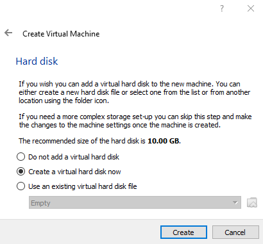Choose the 'Create a virtual hard disk now' radio button

point(21,172)
